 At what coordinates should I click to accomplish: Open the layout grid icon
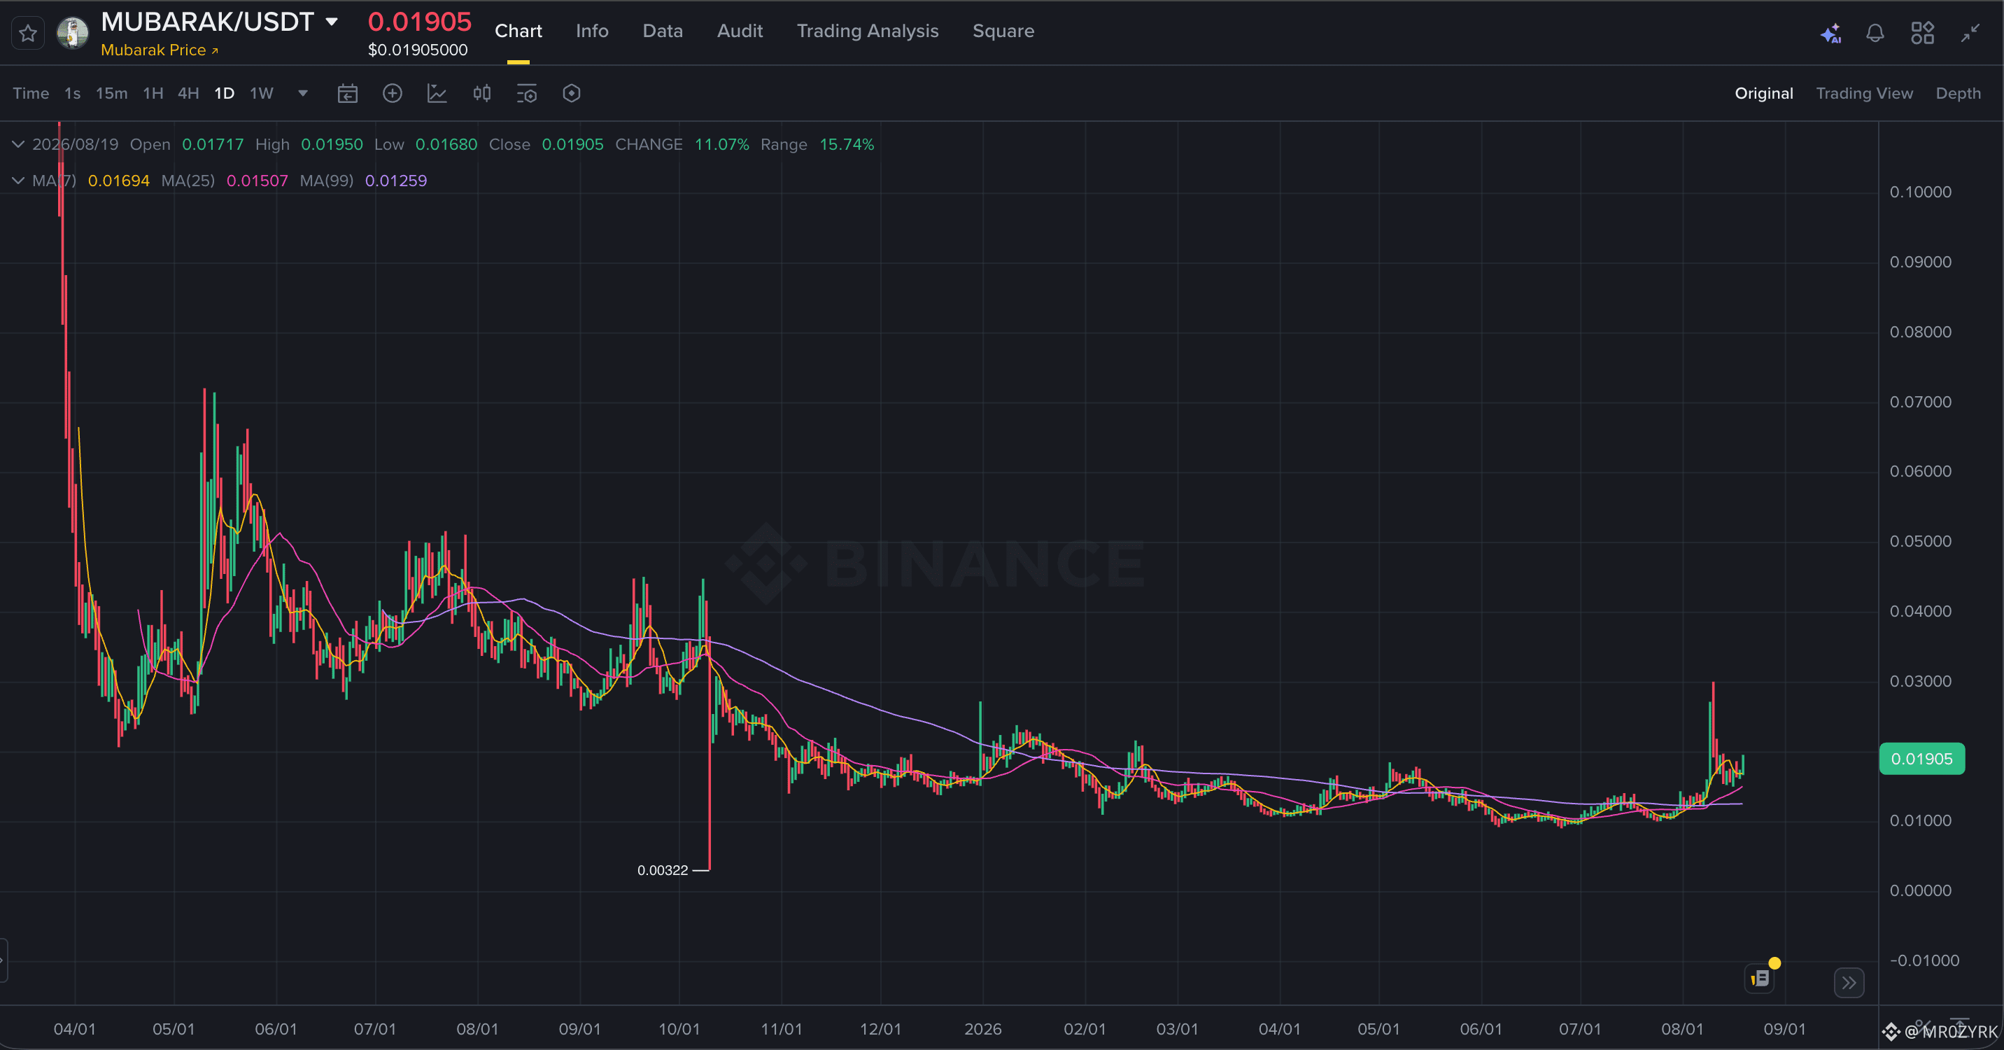pos(1923,33)
